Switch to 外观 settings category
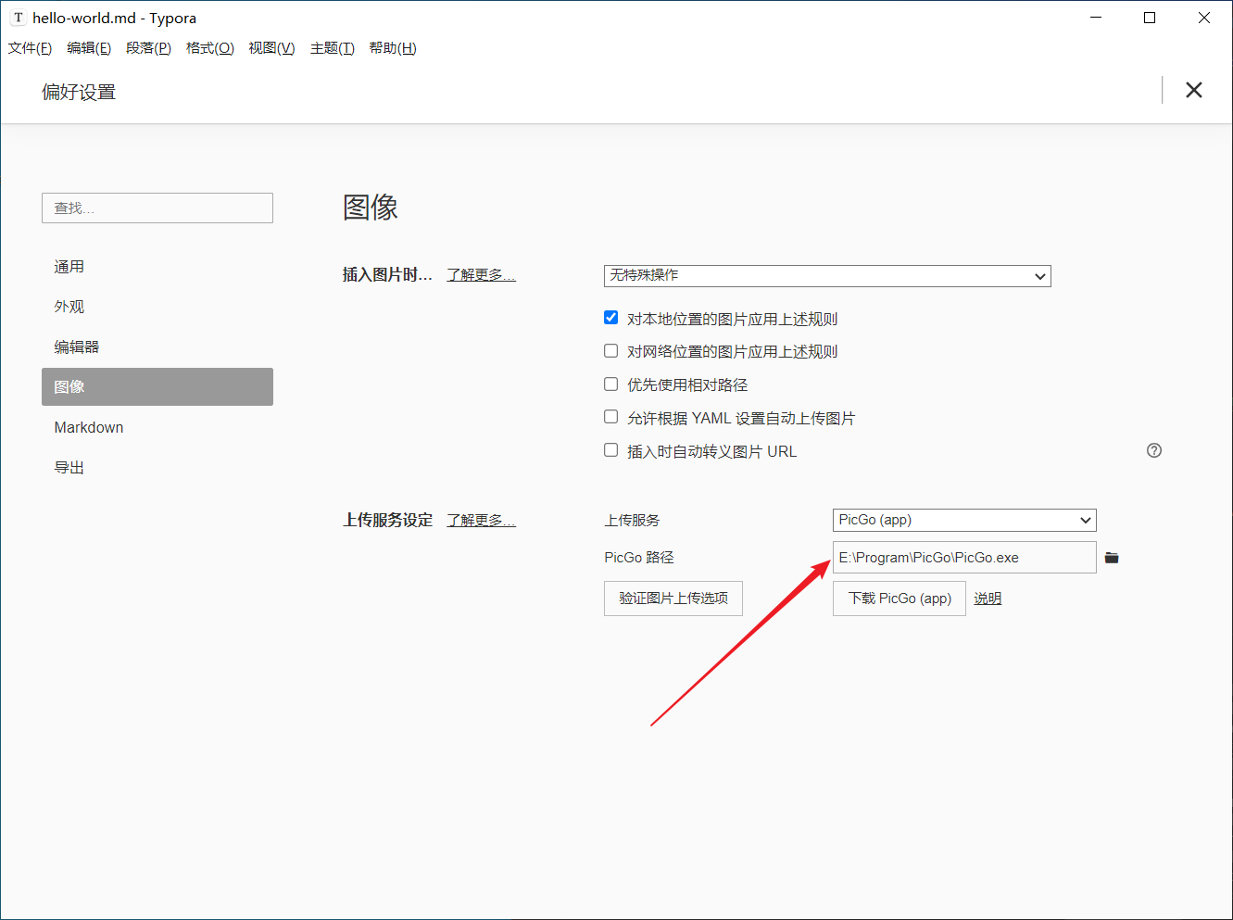This screenshot has height=920, width=1233. click(69, 307)
